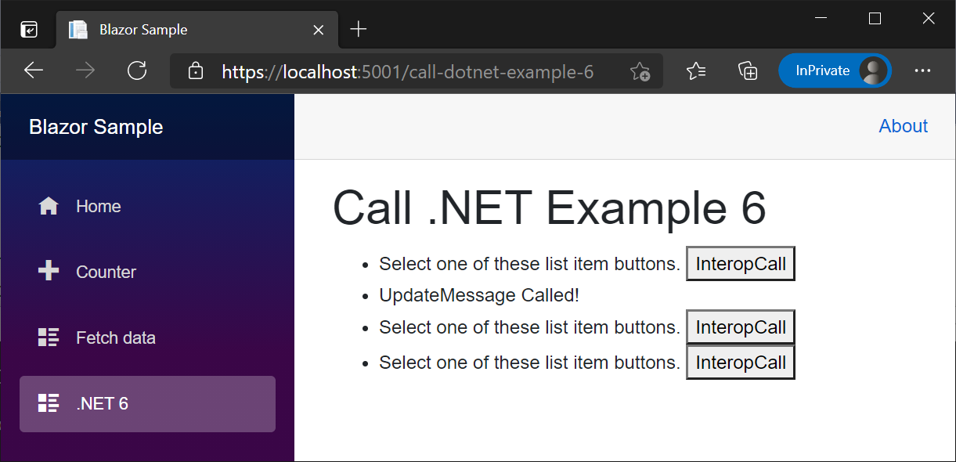This screenshot has height=462, width=956.
Task: Reload the page with refresh button
Action: [x=137, y=70]
